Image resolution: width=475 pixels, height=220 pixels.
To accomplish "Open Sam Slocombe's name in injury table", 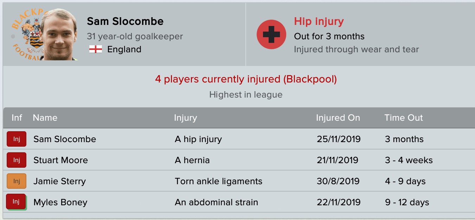I will [x=65, y=139].
